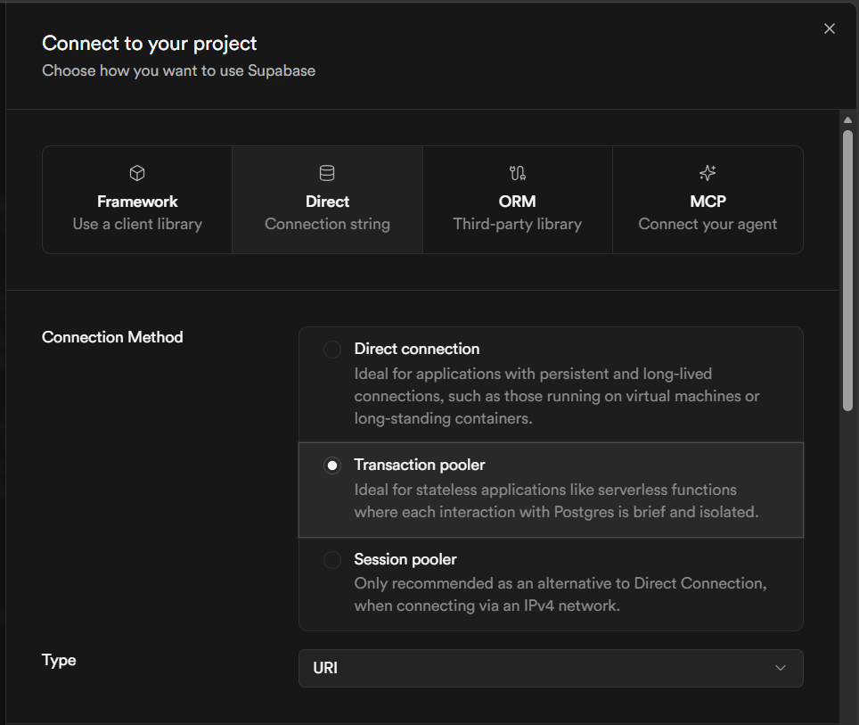Select the Transaction pooler radio button
The width and height of the screenshot is (859, 725).
click(332, 465)
